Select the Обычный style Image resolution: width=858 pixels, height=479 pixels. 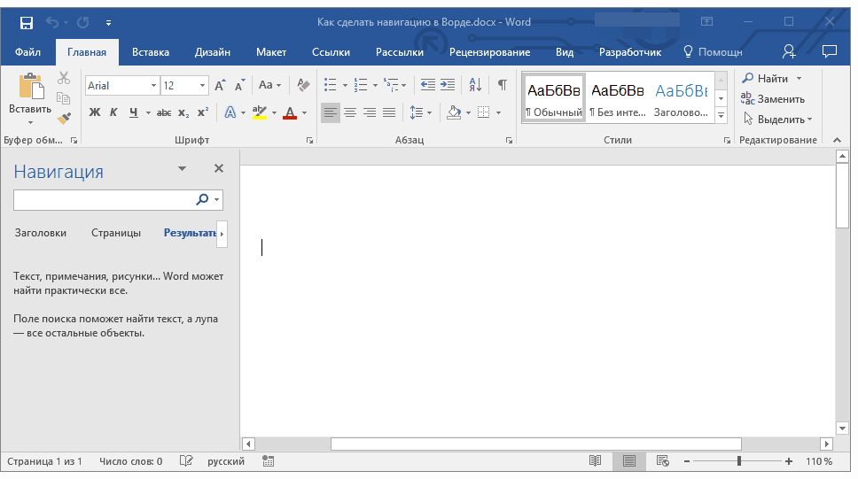[x=553, y=98]
